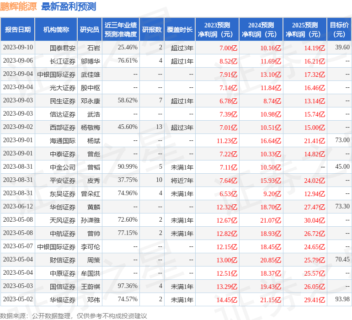
Task: Click target price 39.60
Action: [342, 47]
